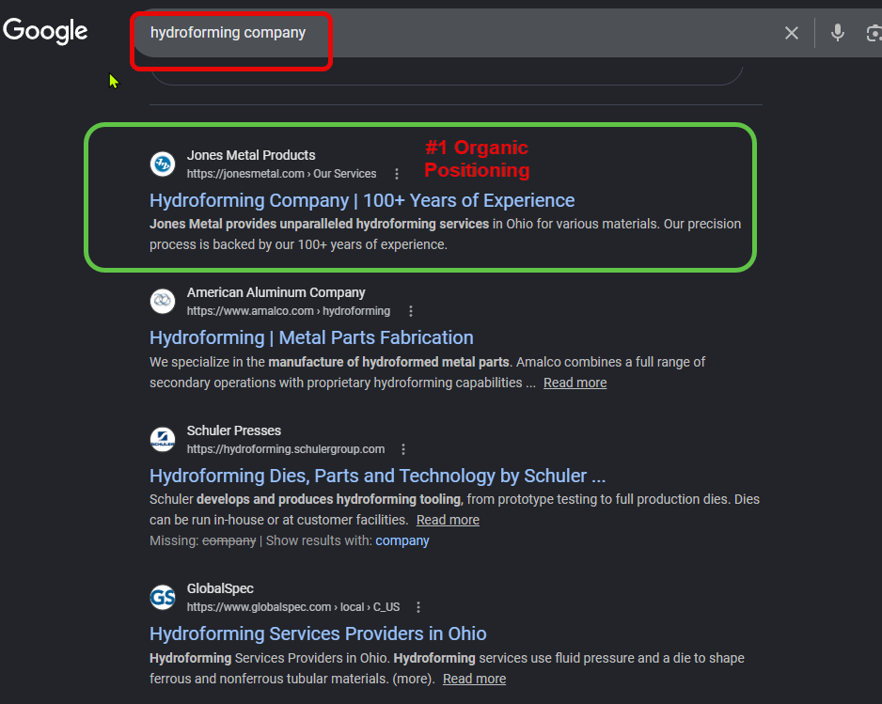Open three-dot menu for amalco.com result
Image resolution: width=882 pixels, height=704 pixels.
(411, 311)
